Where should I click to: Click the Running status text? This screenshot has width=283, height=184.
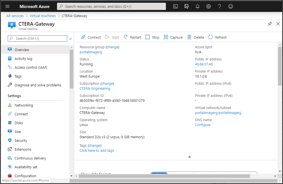pos(86,64)
